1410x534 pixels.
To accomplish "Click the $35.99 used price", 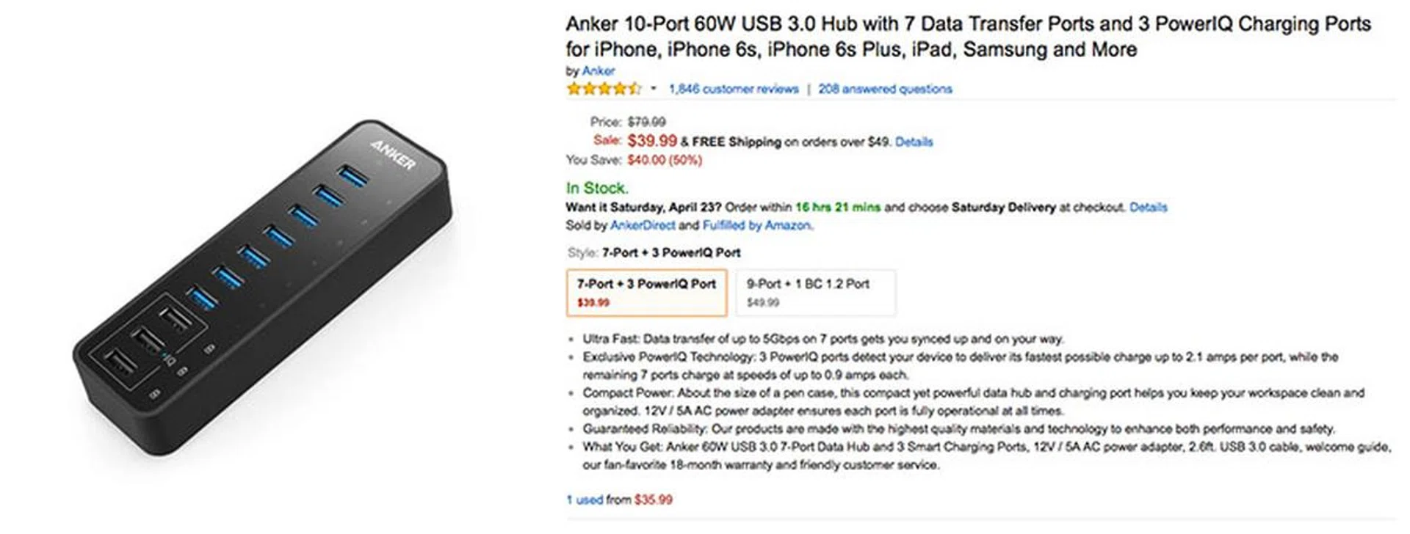I will pos(653,500).
